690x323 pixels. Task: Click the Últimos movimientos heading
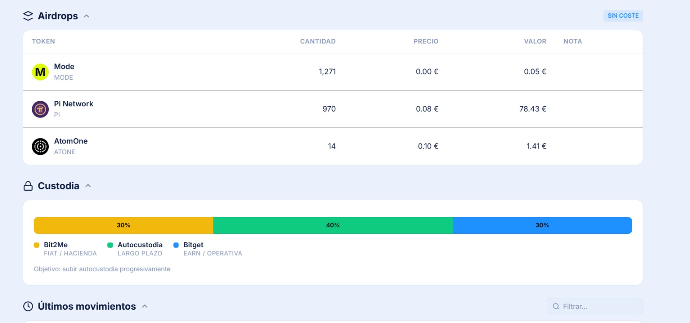(x=87, y=306)
